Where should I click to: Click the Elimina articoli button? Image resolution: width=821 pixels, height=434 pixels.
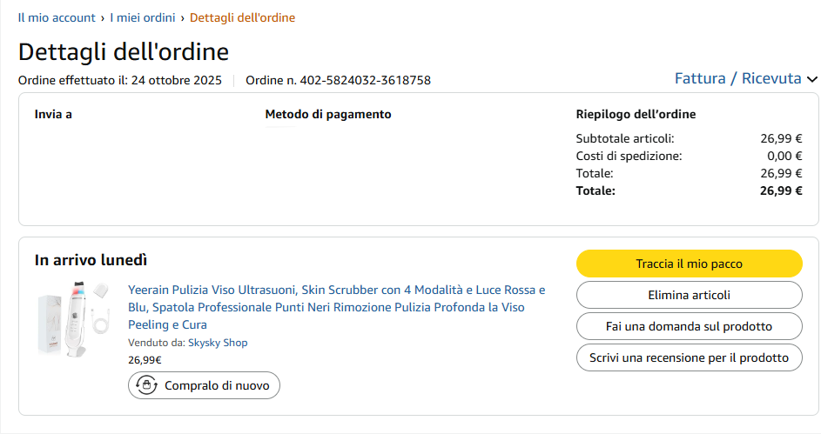coord(689,295)
